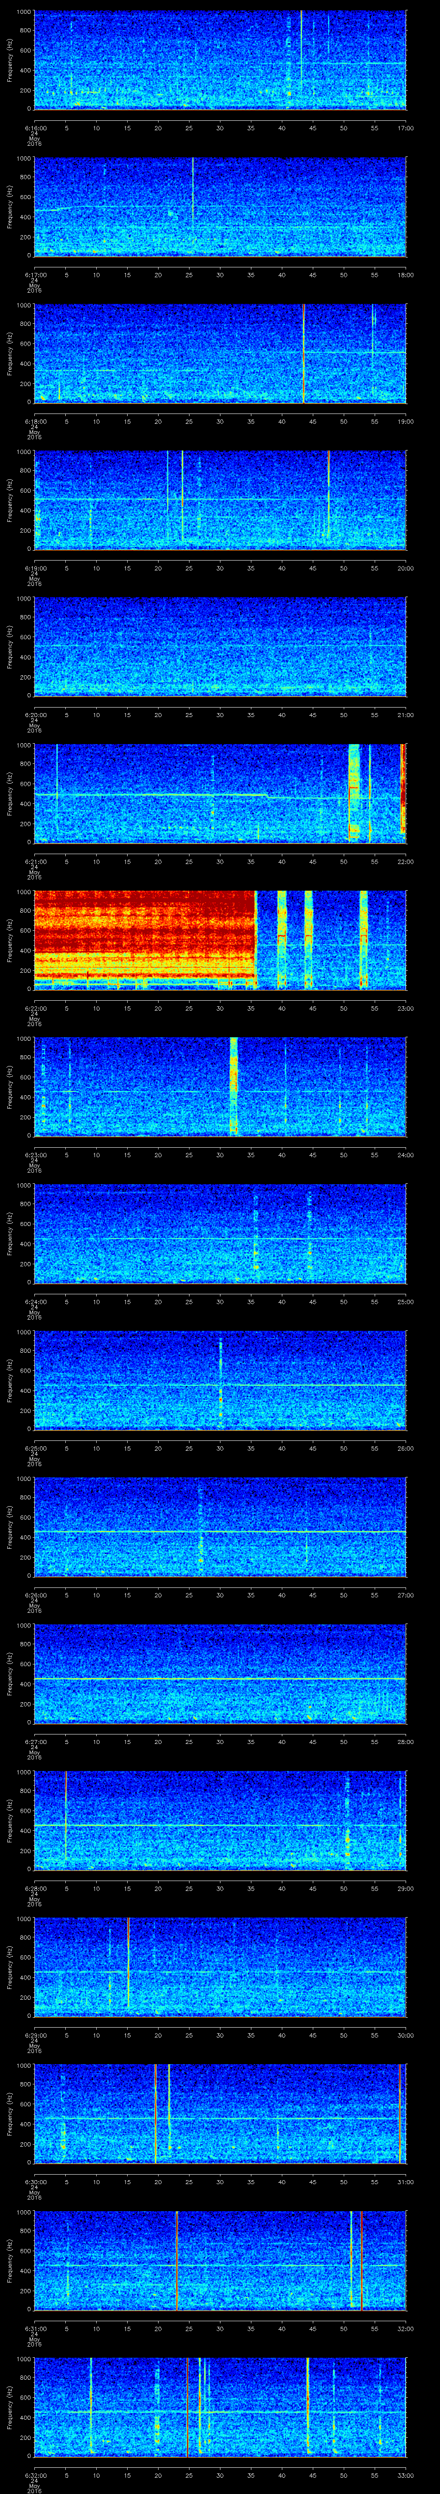
Task: View the spectrogram panel starting at 6:20:00
Action: click(x=220, y=647)
